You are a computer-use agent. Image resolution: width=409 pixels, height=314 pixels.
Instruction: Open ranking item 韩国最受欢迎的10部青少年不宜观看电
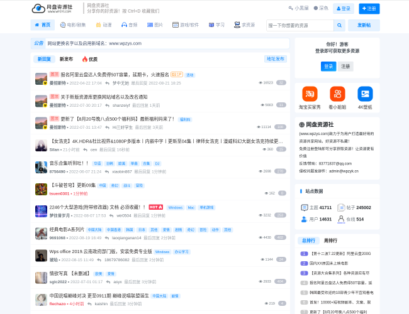[x=342, y=293]
